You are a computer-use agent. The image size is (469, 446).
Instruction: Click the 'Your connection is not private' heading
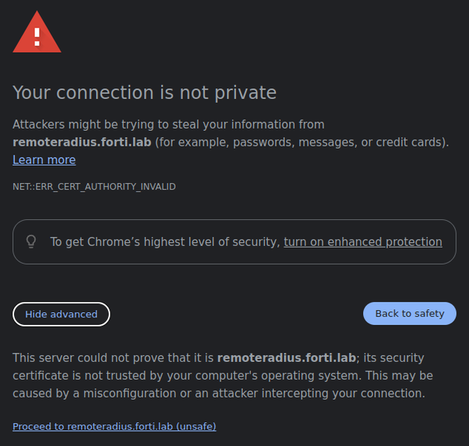click(144, 92)
